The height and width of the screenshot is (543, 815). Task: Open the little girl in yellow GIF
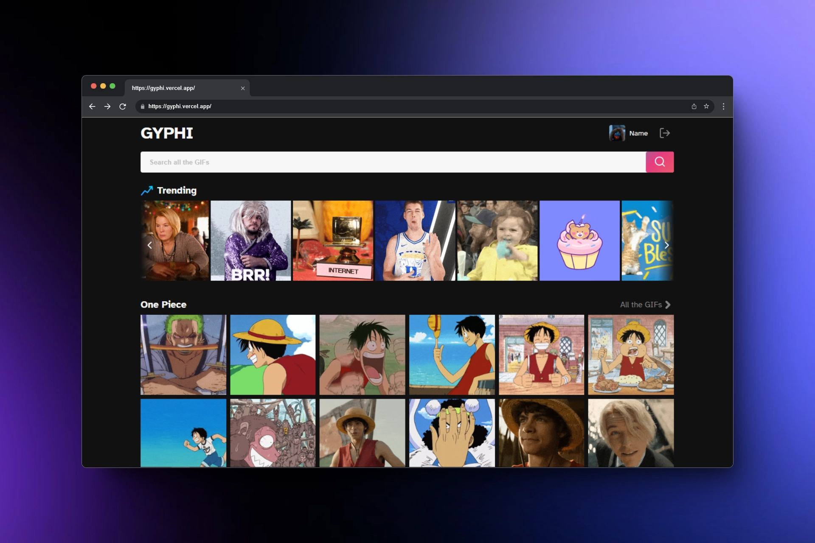[x=497, y=241]
